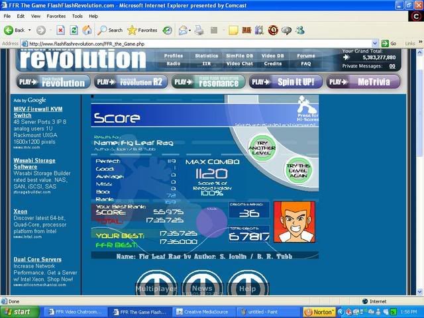Click the Refresh page icon
This screenshot has width=424, height=318.
(x=74, y=30)
